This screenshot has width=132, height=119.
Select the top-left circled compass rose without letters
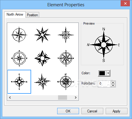point(19,35)
